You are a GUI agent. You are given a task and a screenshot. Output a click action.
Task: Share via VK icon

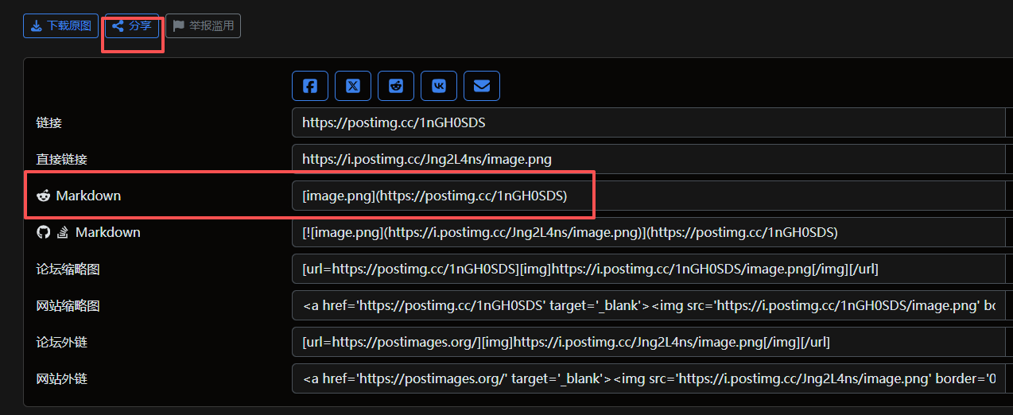[x=439, y=86]
